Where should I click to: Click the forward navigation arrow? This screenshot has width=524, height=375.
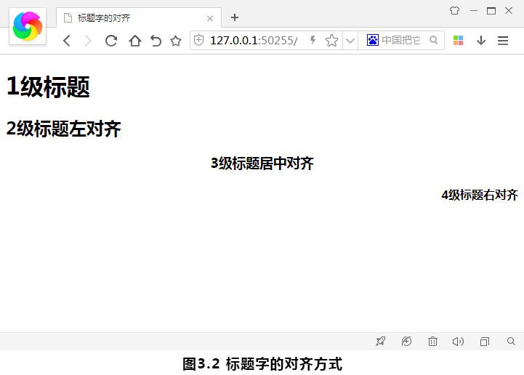point(88,41)
